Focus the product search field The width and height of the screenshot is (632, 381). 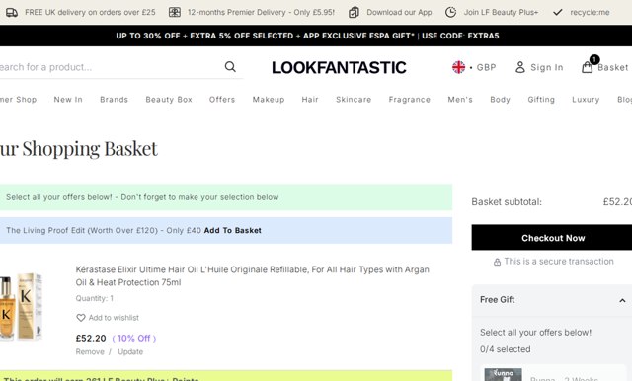click(x=111, y=67)
